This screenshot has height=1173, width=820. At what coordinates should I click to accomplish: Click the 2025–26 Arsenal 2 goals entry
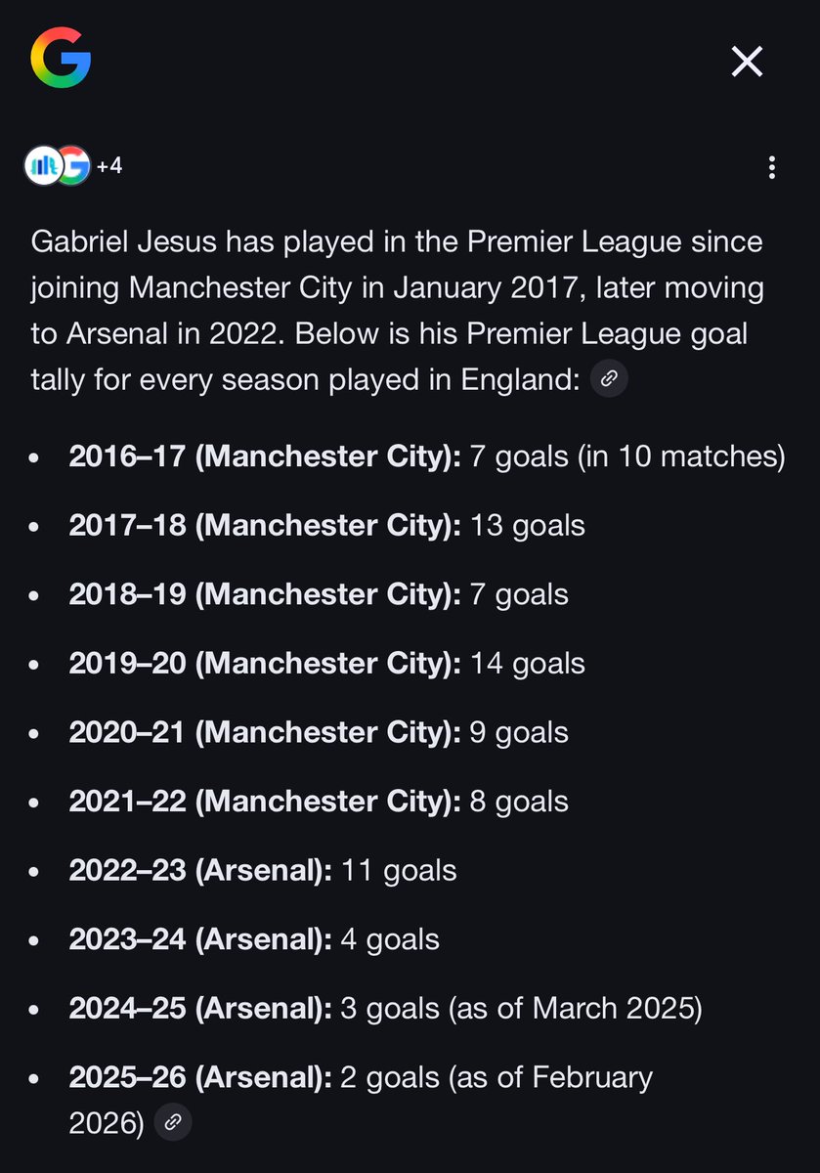tap(361, 1100)
